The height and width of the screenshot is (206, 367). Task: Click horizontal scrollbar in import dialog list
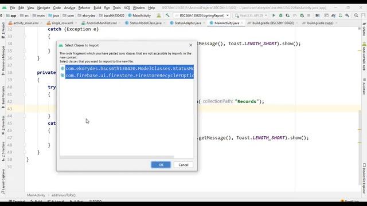point(117,157)
